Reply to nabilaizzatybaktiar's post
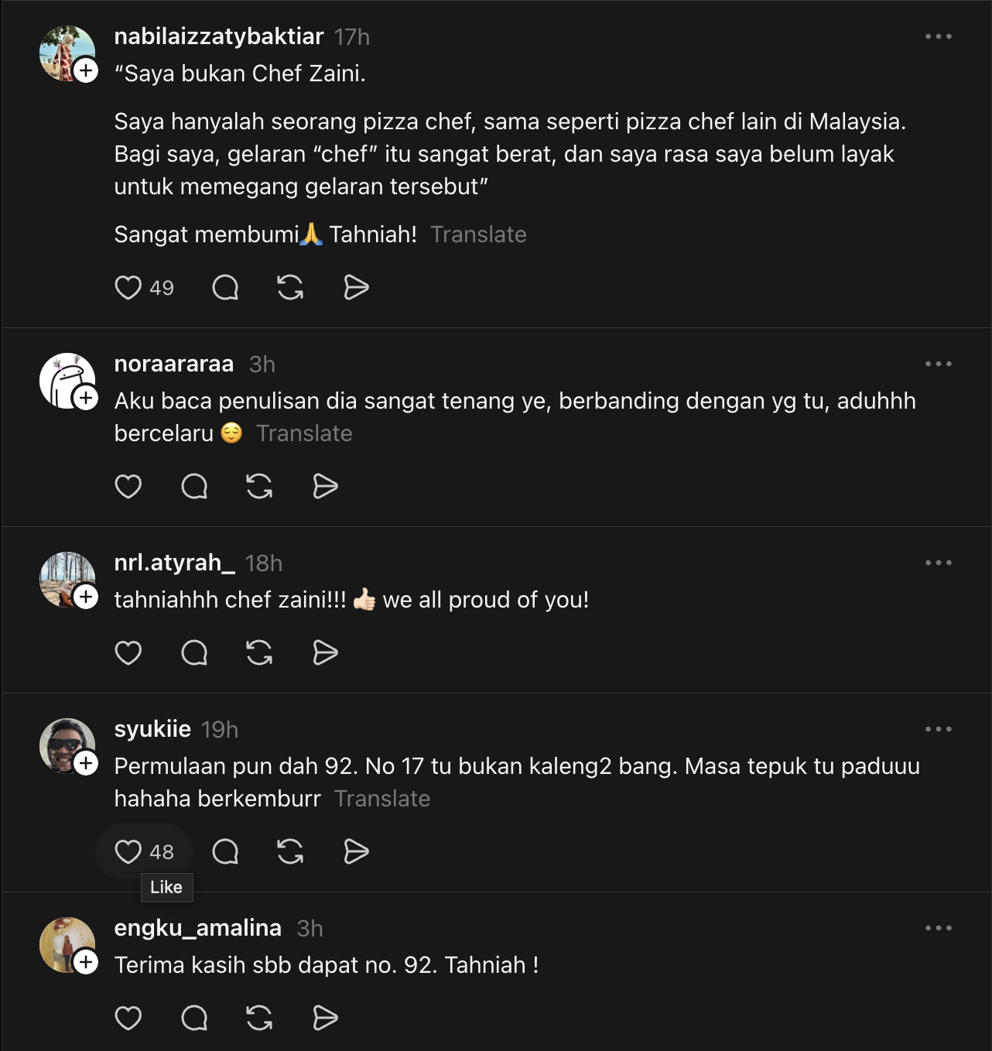Screen dimensions: 992x1051 [225, 288]
